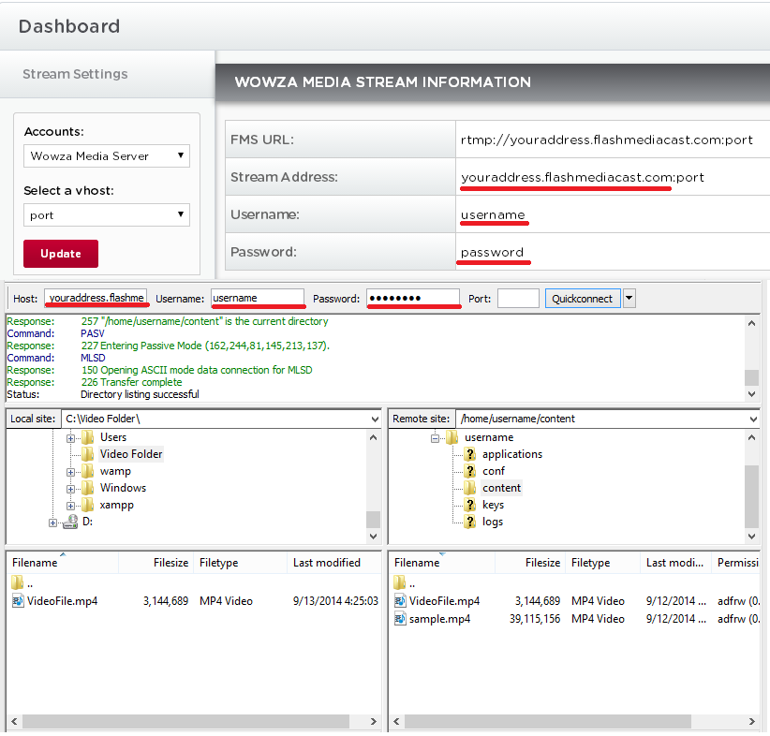Collapse the remote username folder node
The height and width of the screenshot is (736, 770).
435,438
